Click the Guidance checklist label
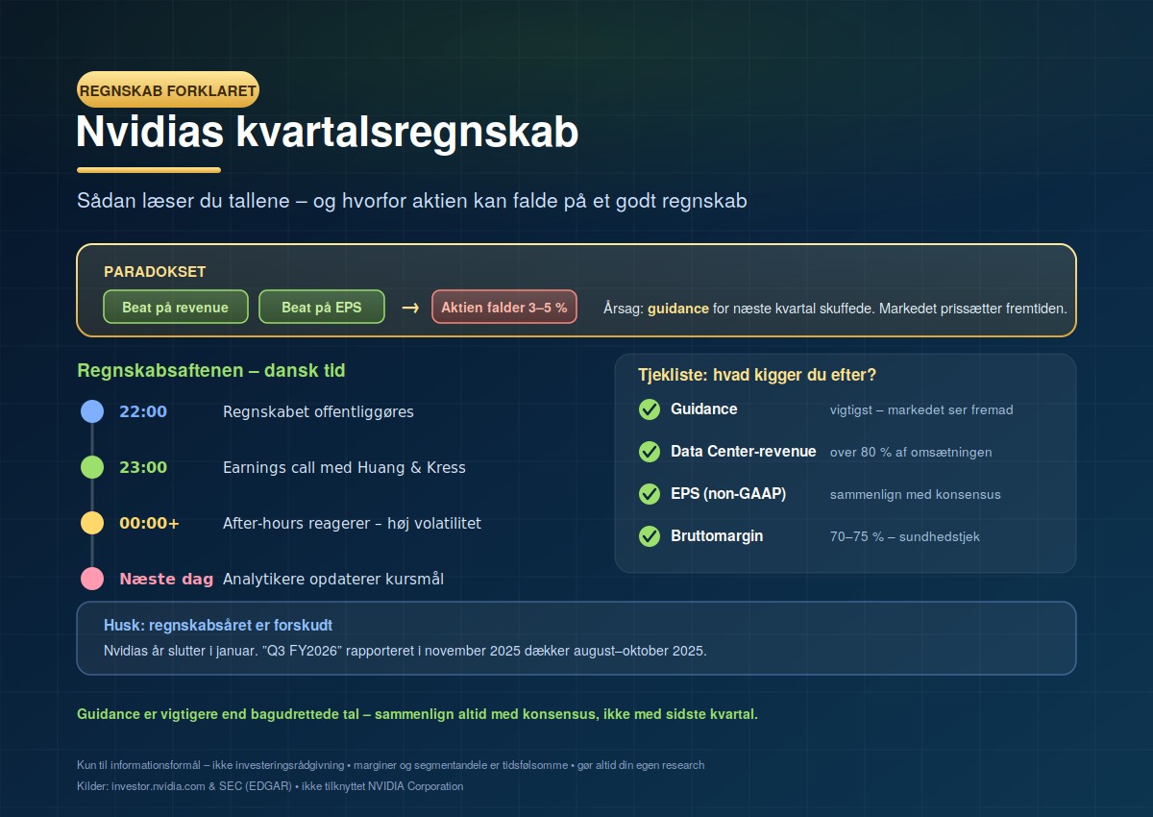Screen dimensions: 1153x817 pos(704,409)
